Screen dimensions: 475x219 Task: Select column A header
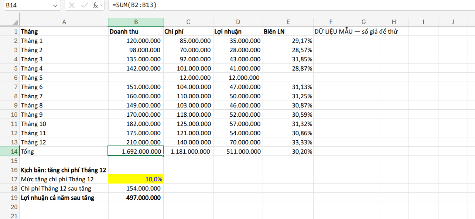point(64,22)
